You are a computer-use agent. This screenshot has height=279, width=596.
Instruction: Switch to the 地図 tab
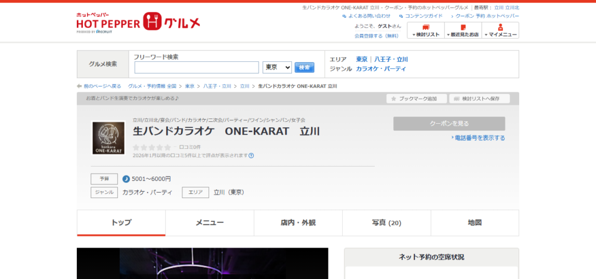tap(475, 223)
